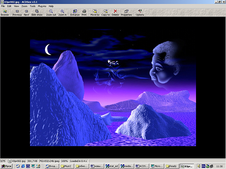The image size is (226, 169).
Task: Use Move to on this file
Action: click(x=95, y=13)
